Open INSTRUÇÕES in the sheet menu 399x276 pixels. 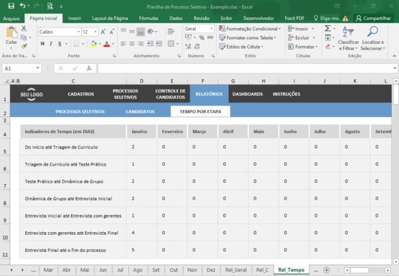tap(287, 94)
